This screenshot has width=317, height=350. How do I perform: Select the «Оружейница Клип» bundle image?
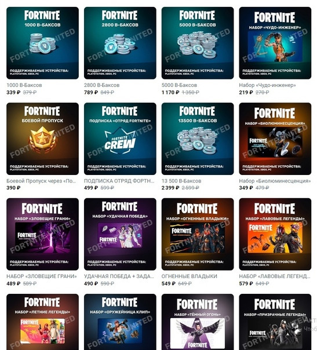[120, 322]
